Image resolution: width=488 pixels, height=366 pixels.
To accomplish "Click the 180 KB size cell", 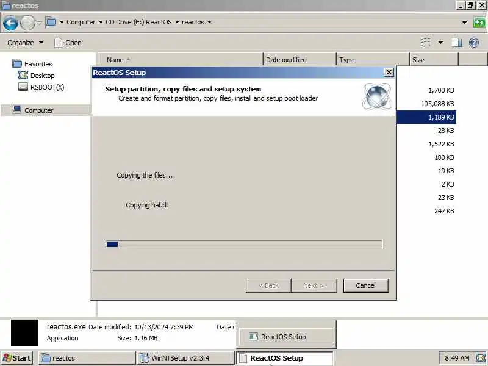I will 444,157.
